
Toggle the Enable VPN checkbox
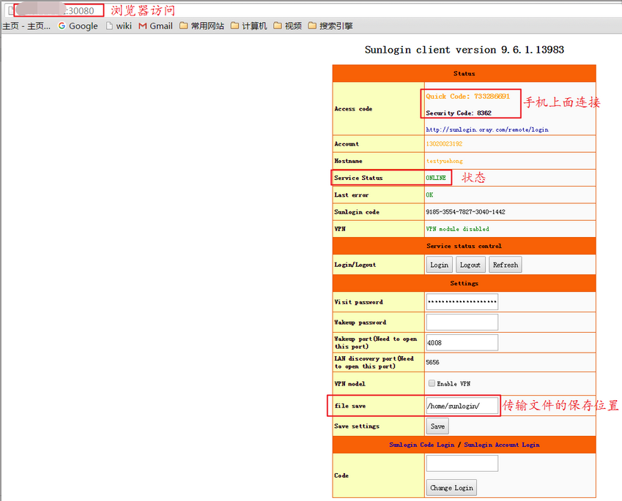coord(432,383)
